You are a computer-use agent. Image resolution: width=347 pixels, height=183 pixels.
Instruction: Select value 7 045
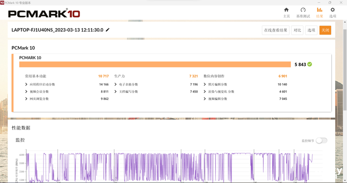[x=283, y=99]
